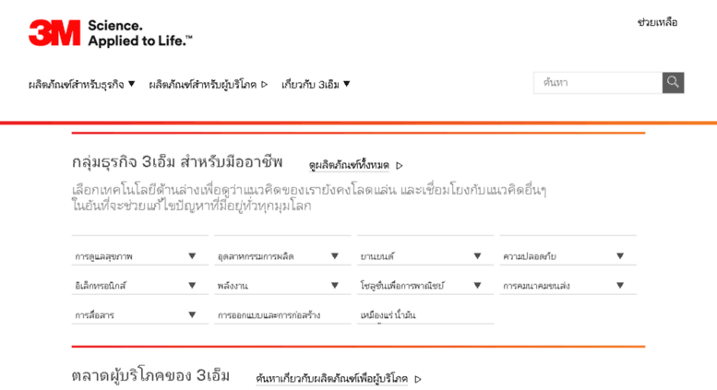This screenshot has width=717, height=390.
Task: Expand อุตสาหกรรมการผลิต dropdown
Action: [x=282, y=256]
